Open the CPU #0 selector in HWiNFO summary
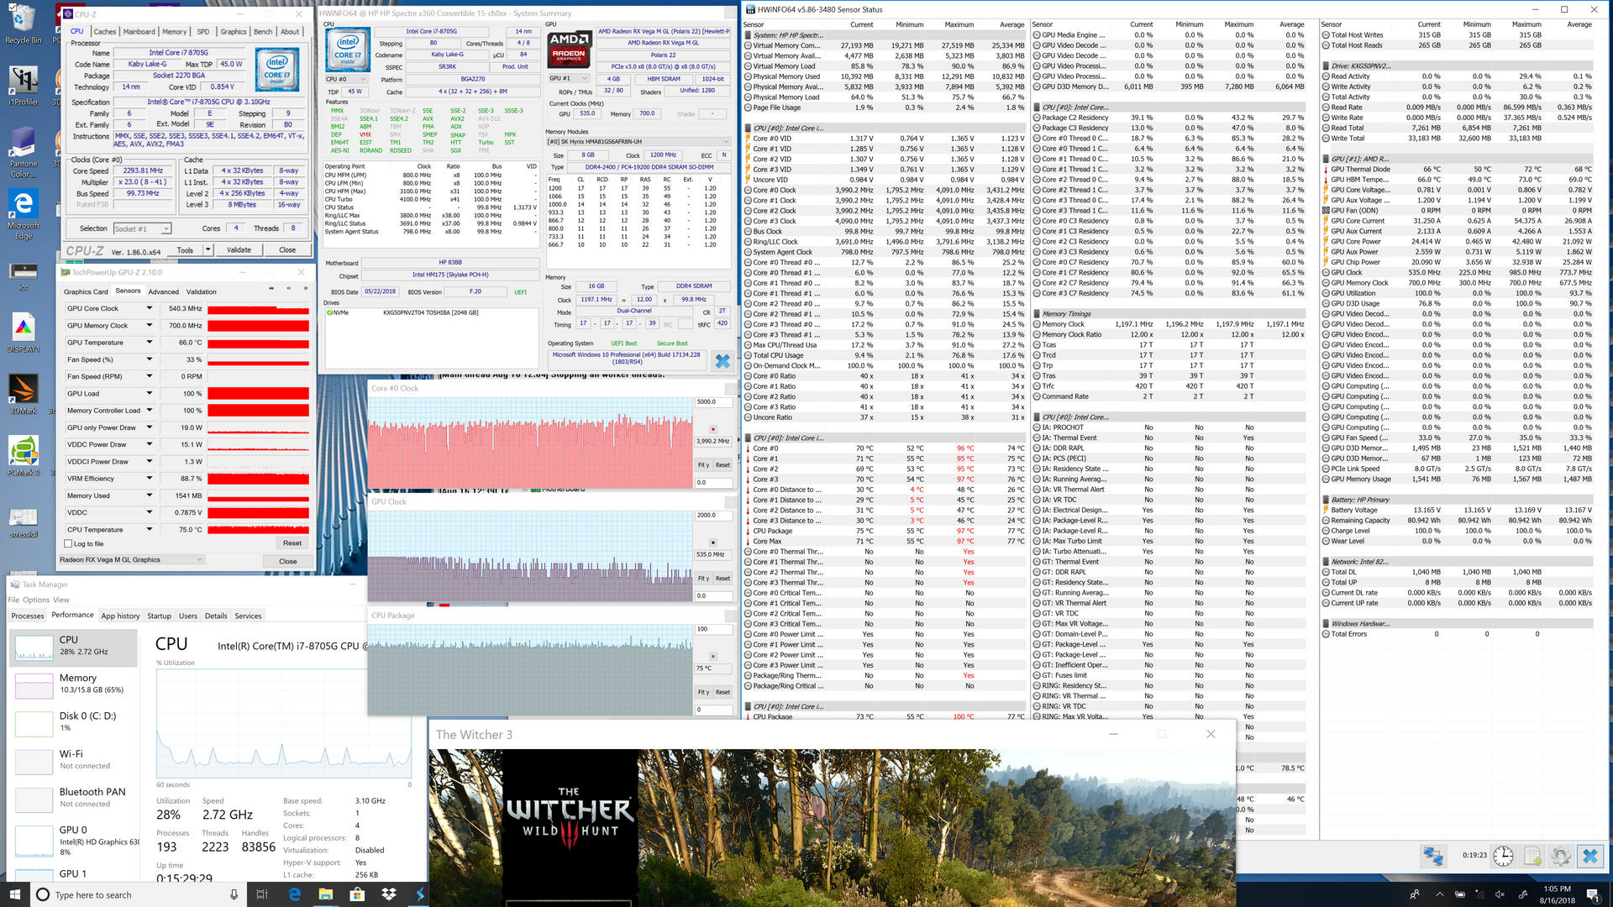The height and width of the screenshot is (907, 1613). click(345, 79)
